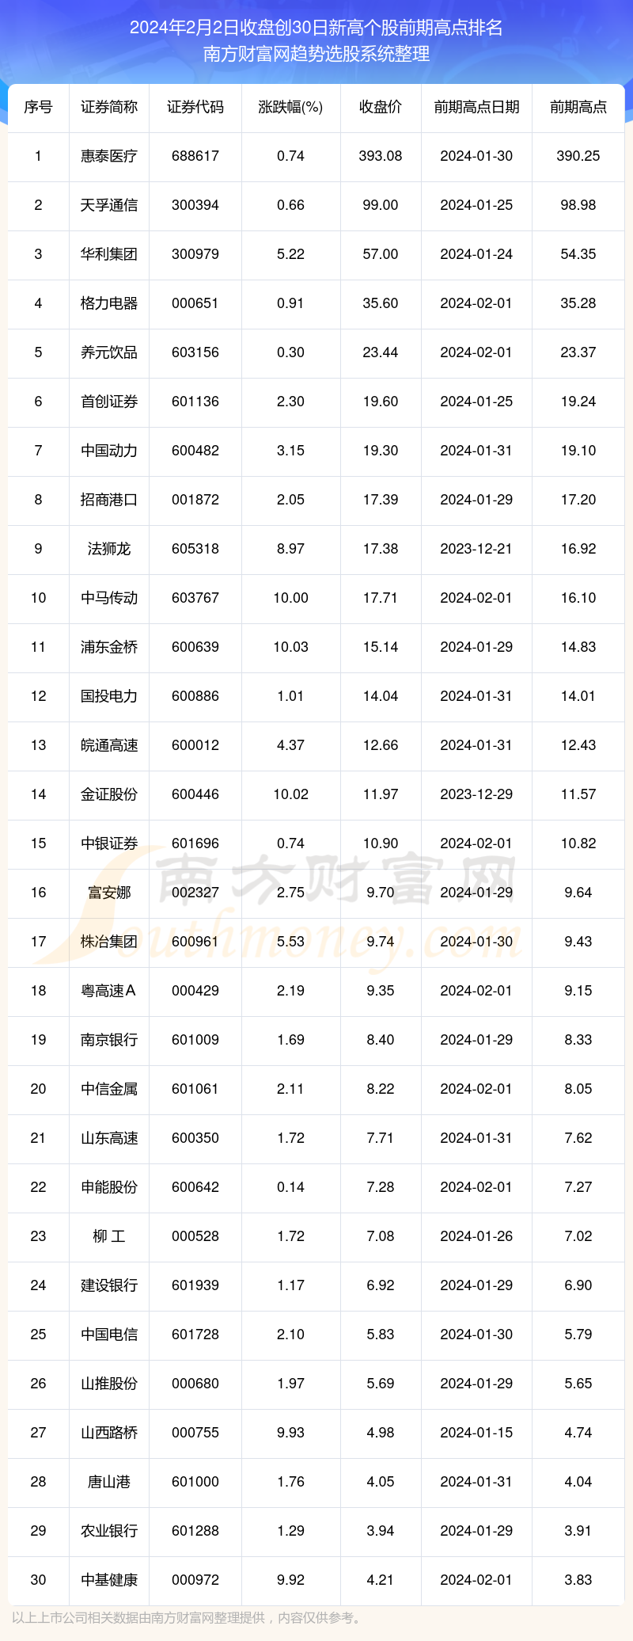Click closing price 17.71
The image size is (633, 1641).
381,598
